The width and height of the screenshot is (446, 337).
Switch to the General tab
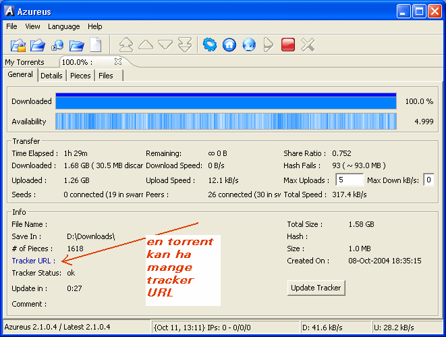20,74
